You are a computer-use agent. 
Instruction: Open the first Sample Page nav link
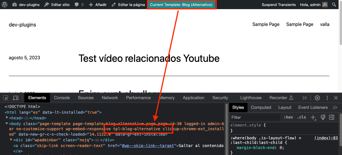[266, 25]
